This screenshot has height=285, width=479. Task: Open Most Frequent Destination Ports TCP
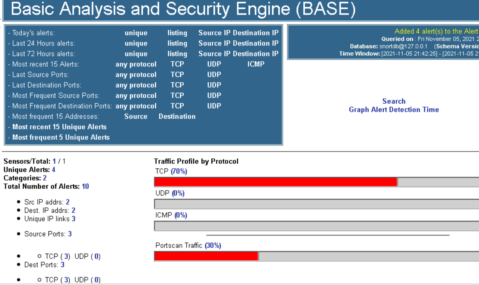pos(177,106)
